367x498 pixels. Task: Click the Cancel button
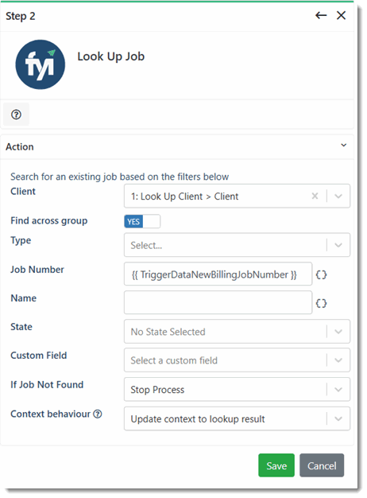[322, 465]
